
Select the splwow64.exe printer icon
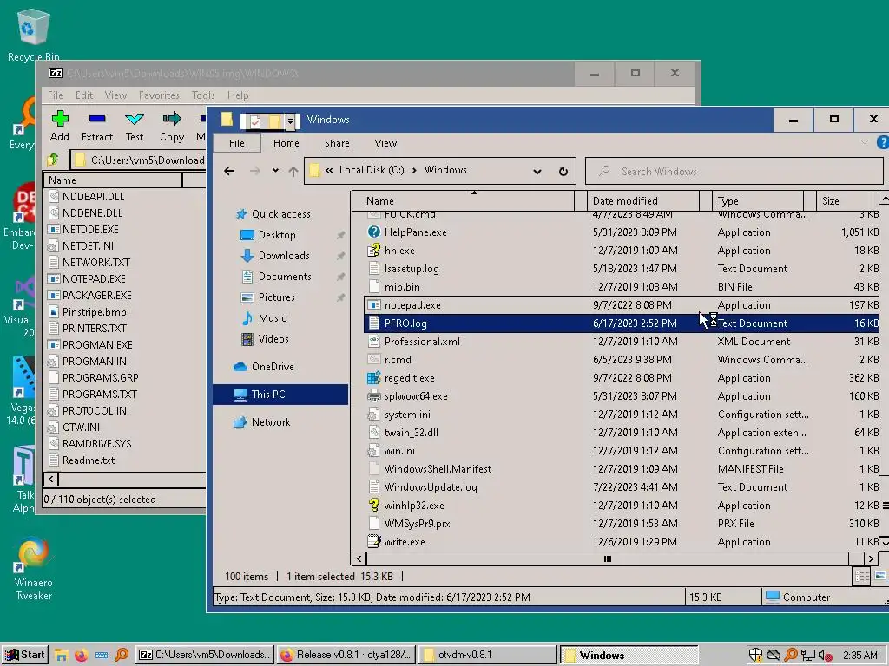(373, 395)
